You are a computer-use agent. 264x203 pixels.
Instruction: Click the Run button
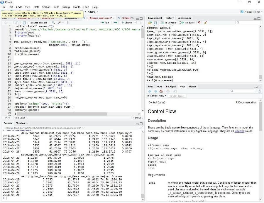click(105, 23)
